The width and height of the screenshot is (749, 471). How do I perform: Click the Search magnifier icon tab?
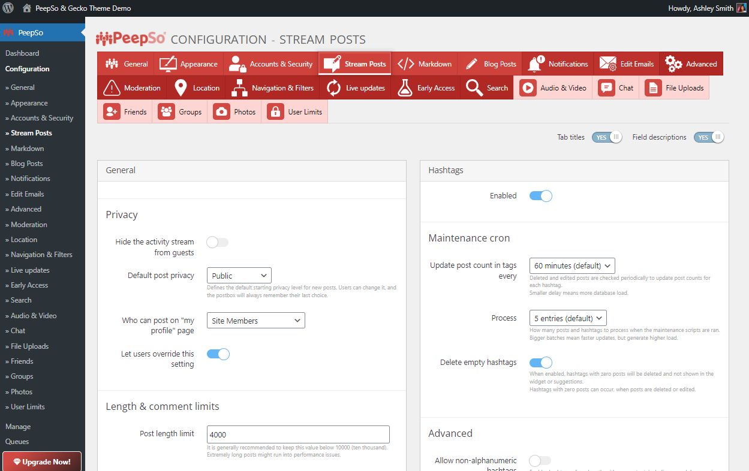tap(487, 88)
